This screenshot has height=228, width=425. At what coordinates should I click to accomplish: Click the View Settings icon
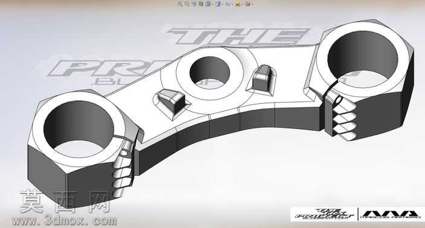(x=248, y=4)
